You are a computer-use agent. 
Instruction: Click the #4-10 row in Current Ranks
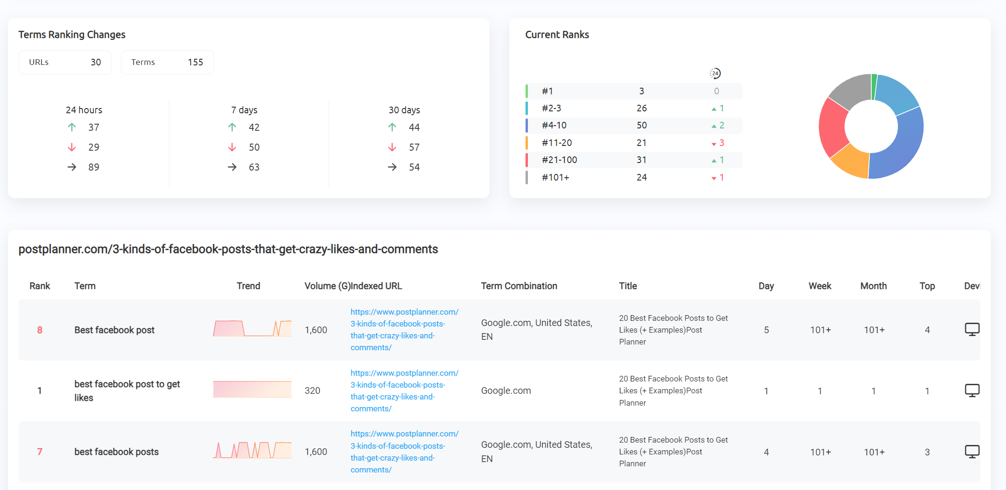[x=634, y=126]
